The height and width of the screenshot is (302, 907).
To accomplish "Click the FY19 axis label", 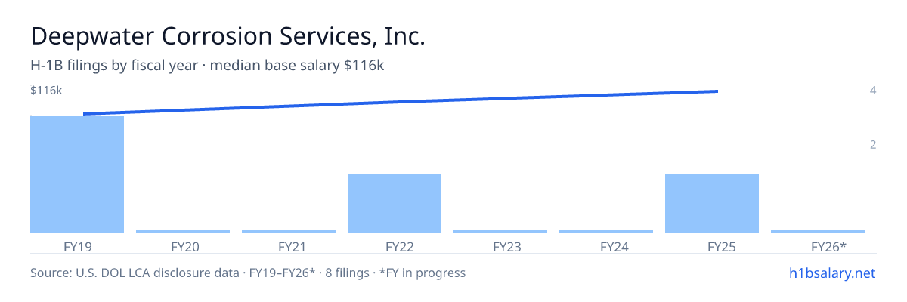I will tap(77, 246).
